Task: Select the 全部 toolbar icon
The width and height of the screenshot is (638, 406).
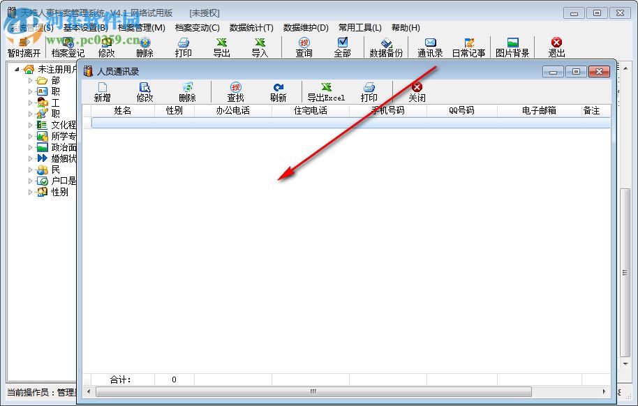Action: [x=342, y=47]
